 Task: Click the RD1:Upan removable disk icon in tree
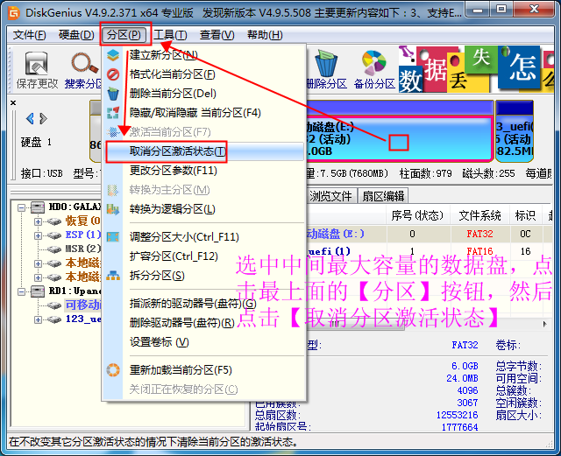38,291
